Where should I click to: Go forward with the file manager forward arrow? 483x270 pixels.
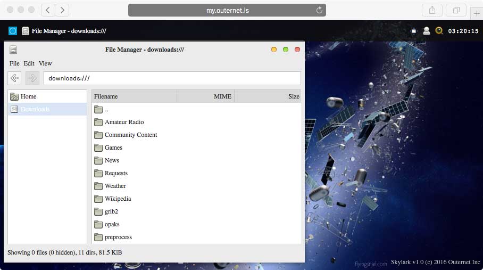tap(32, 78)
